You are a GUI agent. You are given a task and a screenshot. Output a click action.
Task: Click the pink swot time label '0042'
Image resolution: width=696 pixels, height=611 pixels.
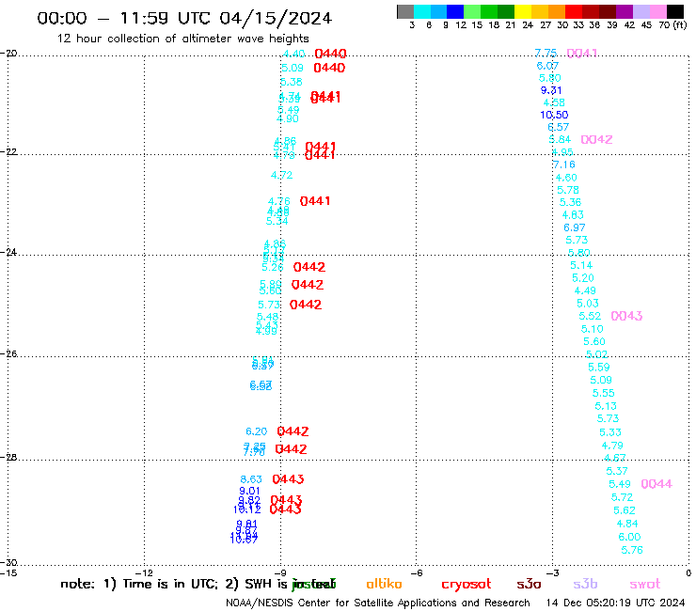click(596, 140)
